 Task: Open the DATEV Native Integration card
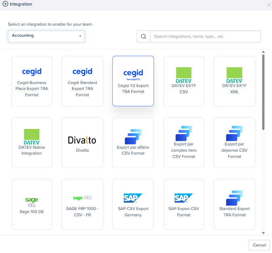(32, 143)
